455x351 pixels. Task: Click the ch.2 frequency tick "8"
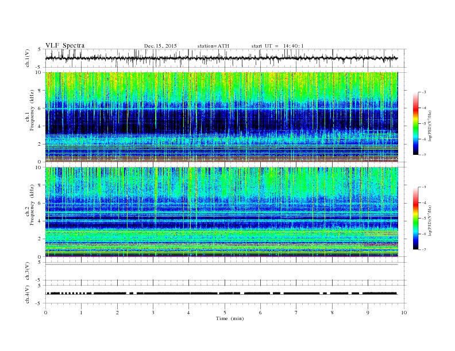(x=40, y=185)
